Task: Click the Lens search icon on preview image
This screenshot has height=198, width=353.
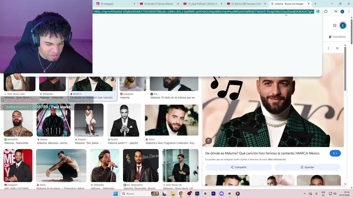Action: pos(209,141)
